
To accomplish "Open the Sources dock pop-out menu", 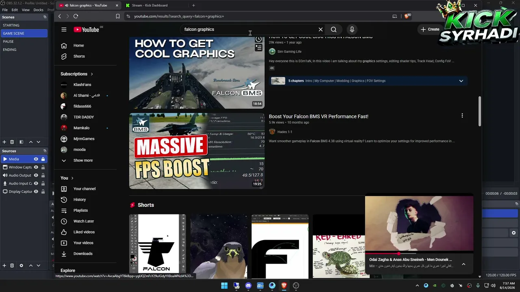I will point(45,151).
